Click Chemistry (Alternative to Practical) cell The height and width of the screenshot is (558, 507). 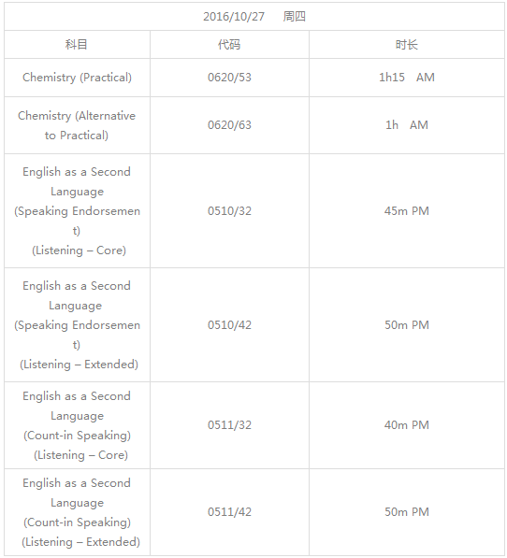77,125
